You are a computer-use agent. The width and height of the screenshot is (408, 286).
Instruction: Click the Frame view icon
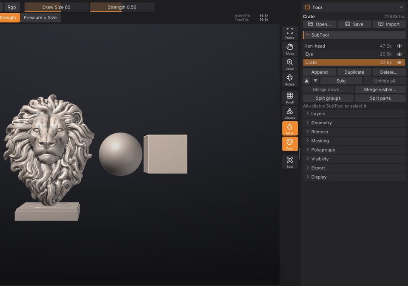[289, 33]
